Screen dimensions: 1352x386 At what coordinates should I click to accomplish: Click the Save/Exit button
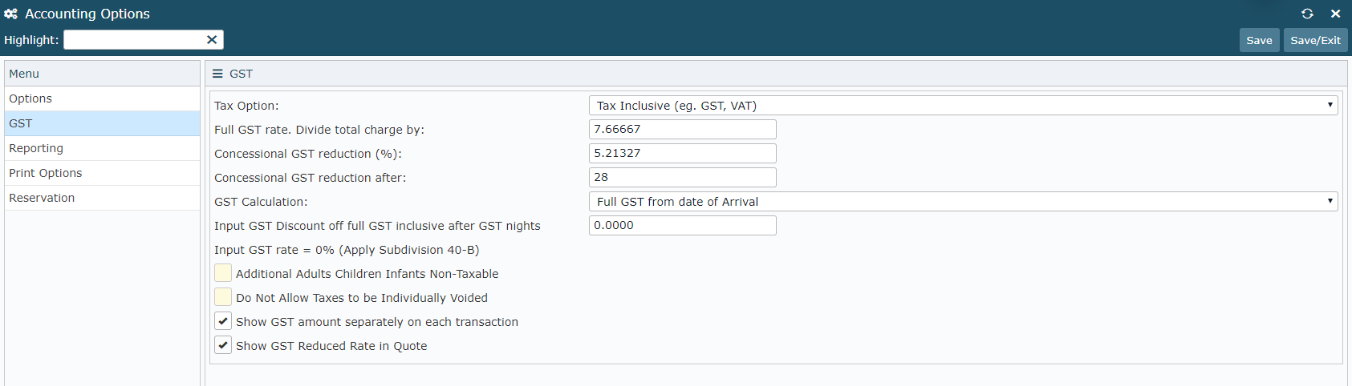tap(1315, 40)
